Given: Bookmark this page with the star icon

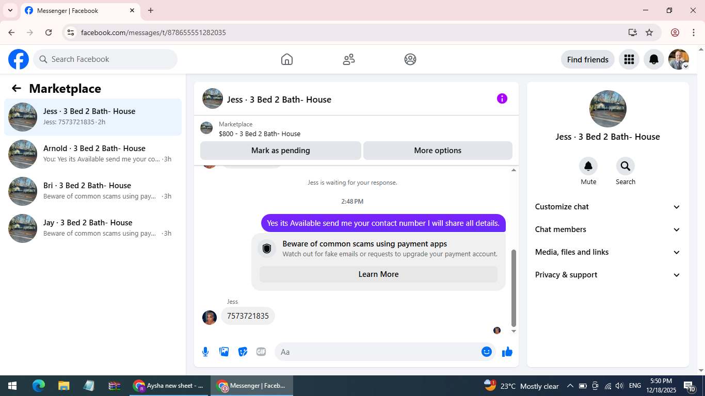Looking at the screenshot, I should 649,32.
